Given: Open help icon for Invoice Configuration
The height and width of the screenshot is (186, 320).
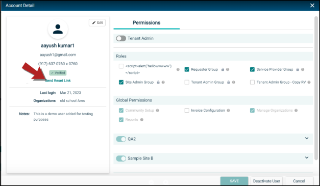Looking at the screenshot, I should 228,111.
